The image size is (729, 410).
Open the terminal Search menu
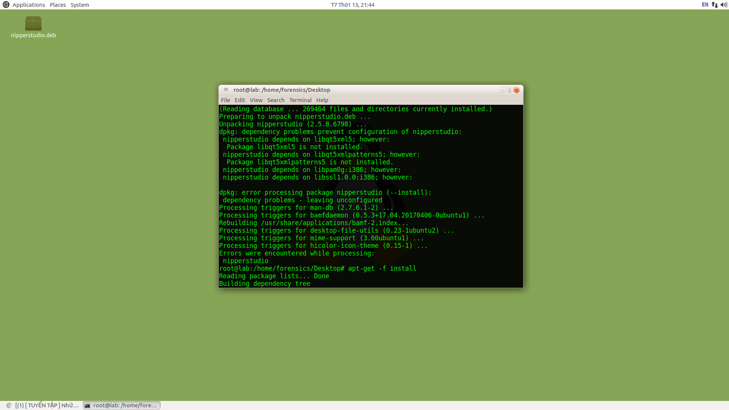[x=276, y=100]
